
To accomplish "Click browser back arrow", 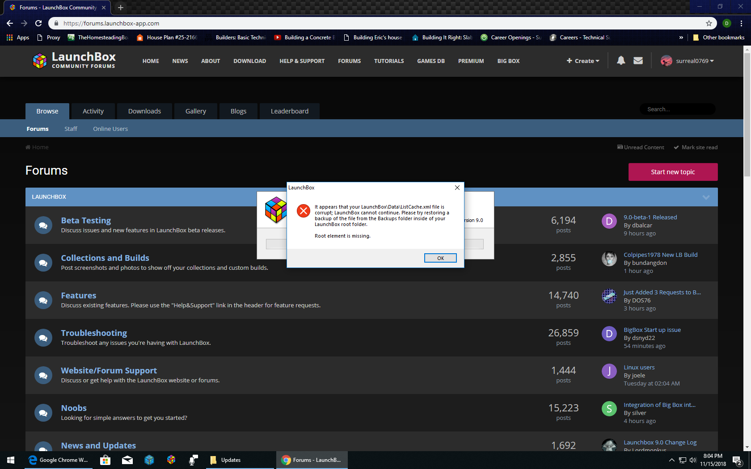I will tap(10, 23).
